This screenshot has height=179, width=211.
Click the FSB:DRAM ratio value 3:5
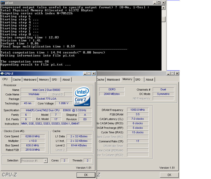[138, 114]
